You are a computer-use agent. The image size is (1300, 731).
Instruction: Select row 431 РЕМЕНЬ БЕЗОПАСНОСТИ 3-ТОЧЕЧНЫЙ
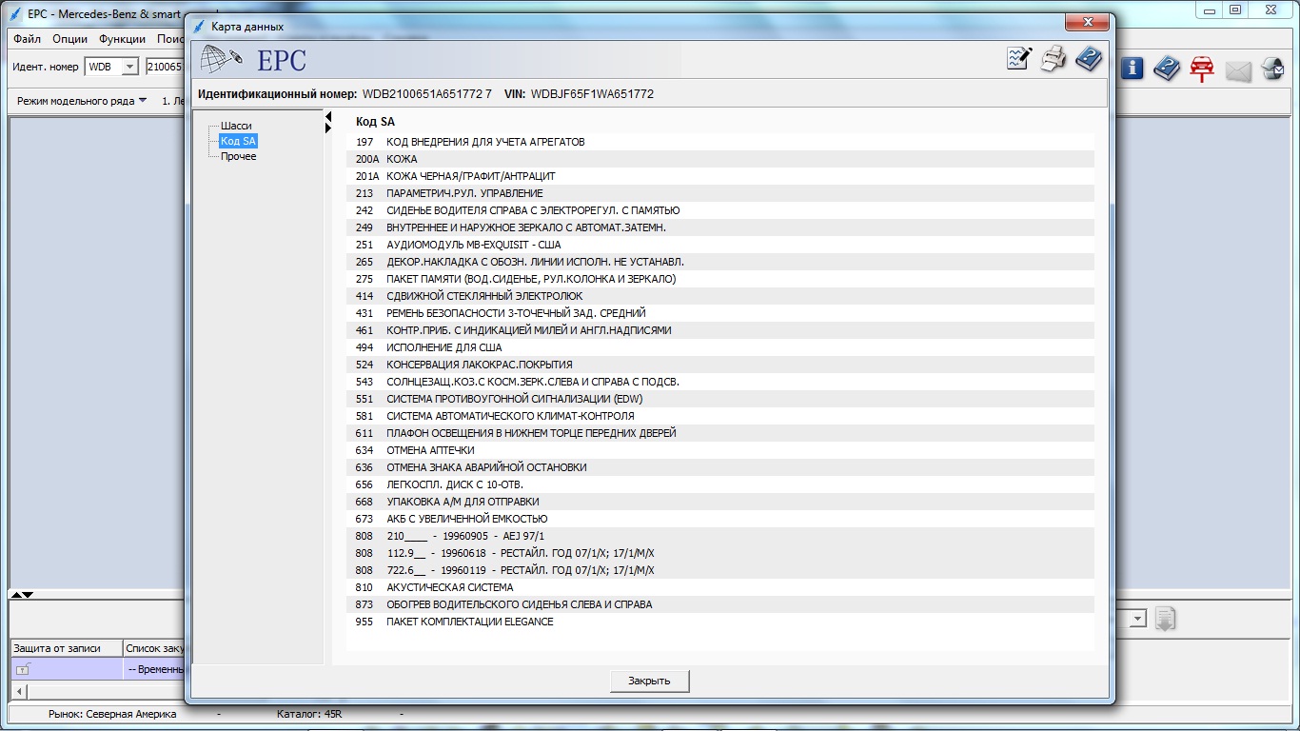point(720,313)
